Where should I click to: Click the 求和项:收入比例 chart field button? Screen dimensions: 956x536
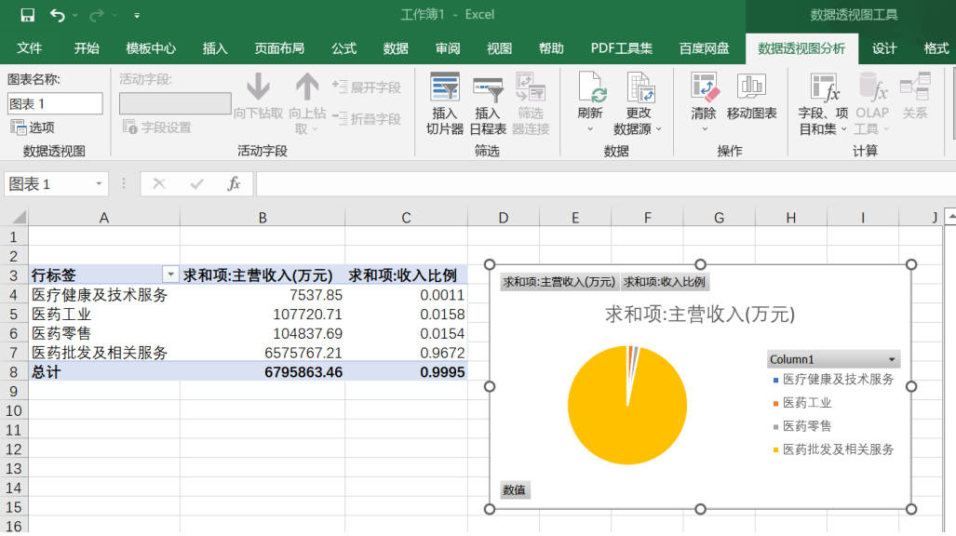(x=664, y=282)
